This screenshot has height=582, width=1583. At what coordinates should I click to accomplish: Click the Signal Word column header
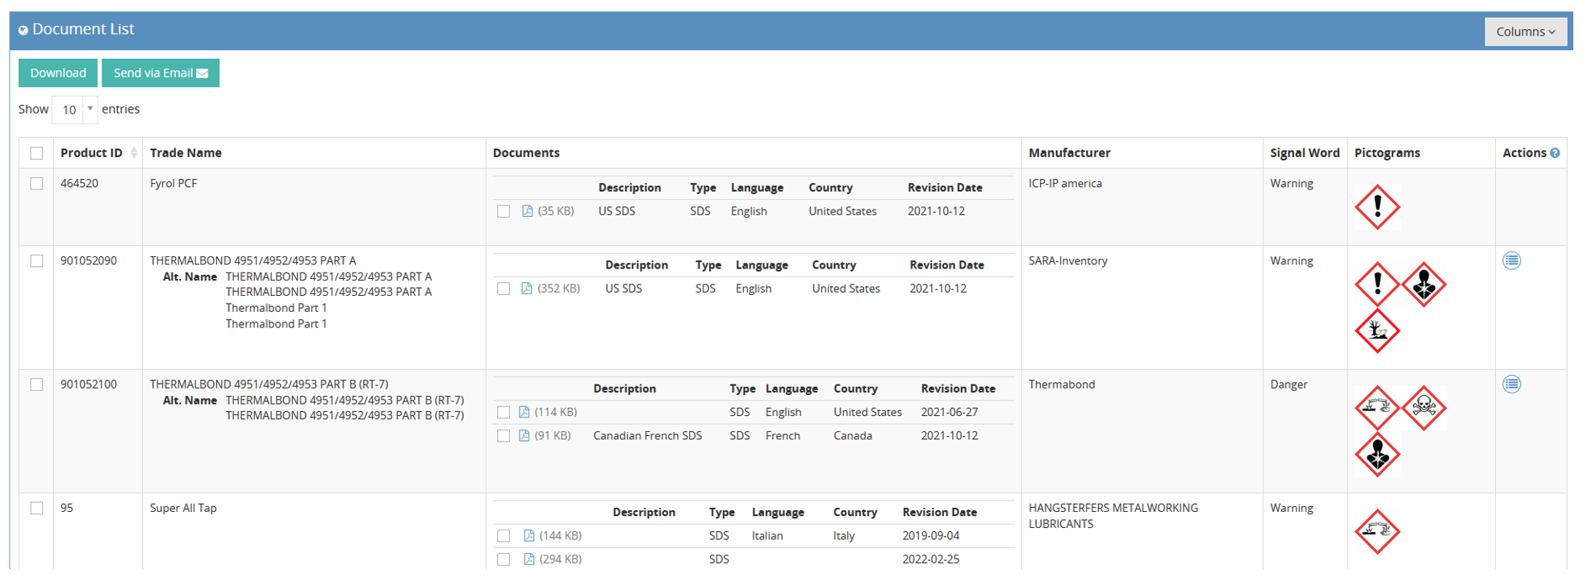(x=1304, y=153)
